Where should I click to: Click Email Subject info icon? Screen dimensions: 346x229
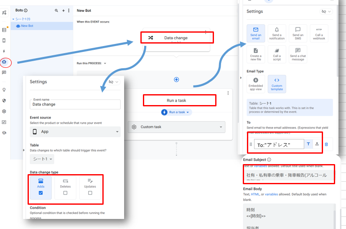click(269, 160)
